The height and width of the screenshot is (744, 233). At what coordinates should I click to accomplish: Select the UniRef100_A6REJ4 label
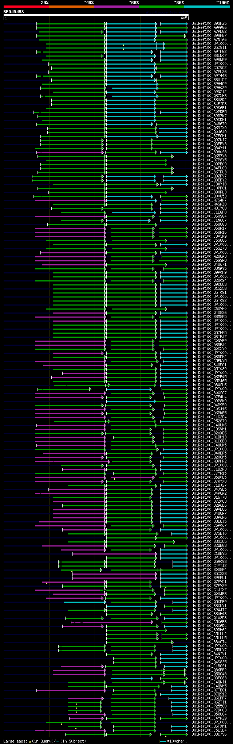coord(209,345)
